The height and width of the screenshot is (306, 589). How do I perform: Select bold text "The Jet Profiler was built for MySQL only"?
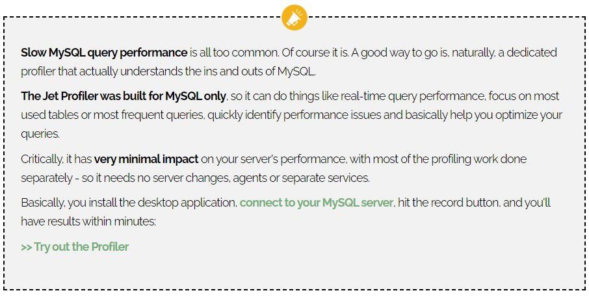[x=124, y=96]
